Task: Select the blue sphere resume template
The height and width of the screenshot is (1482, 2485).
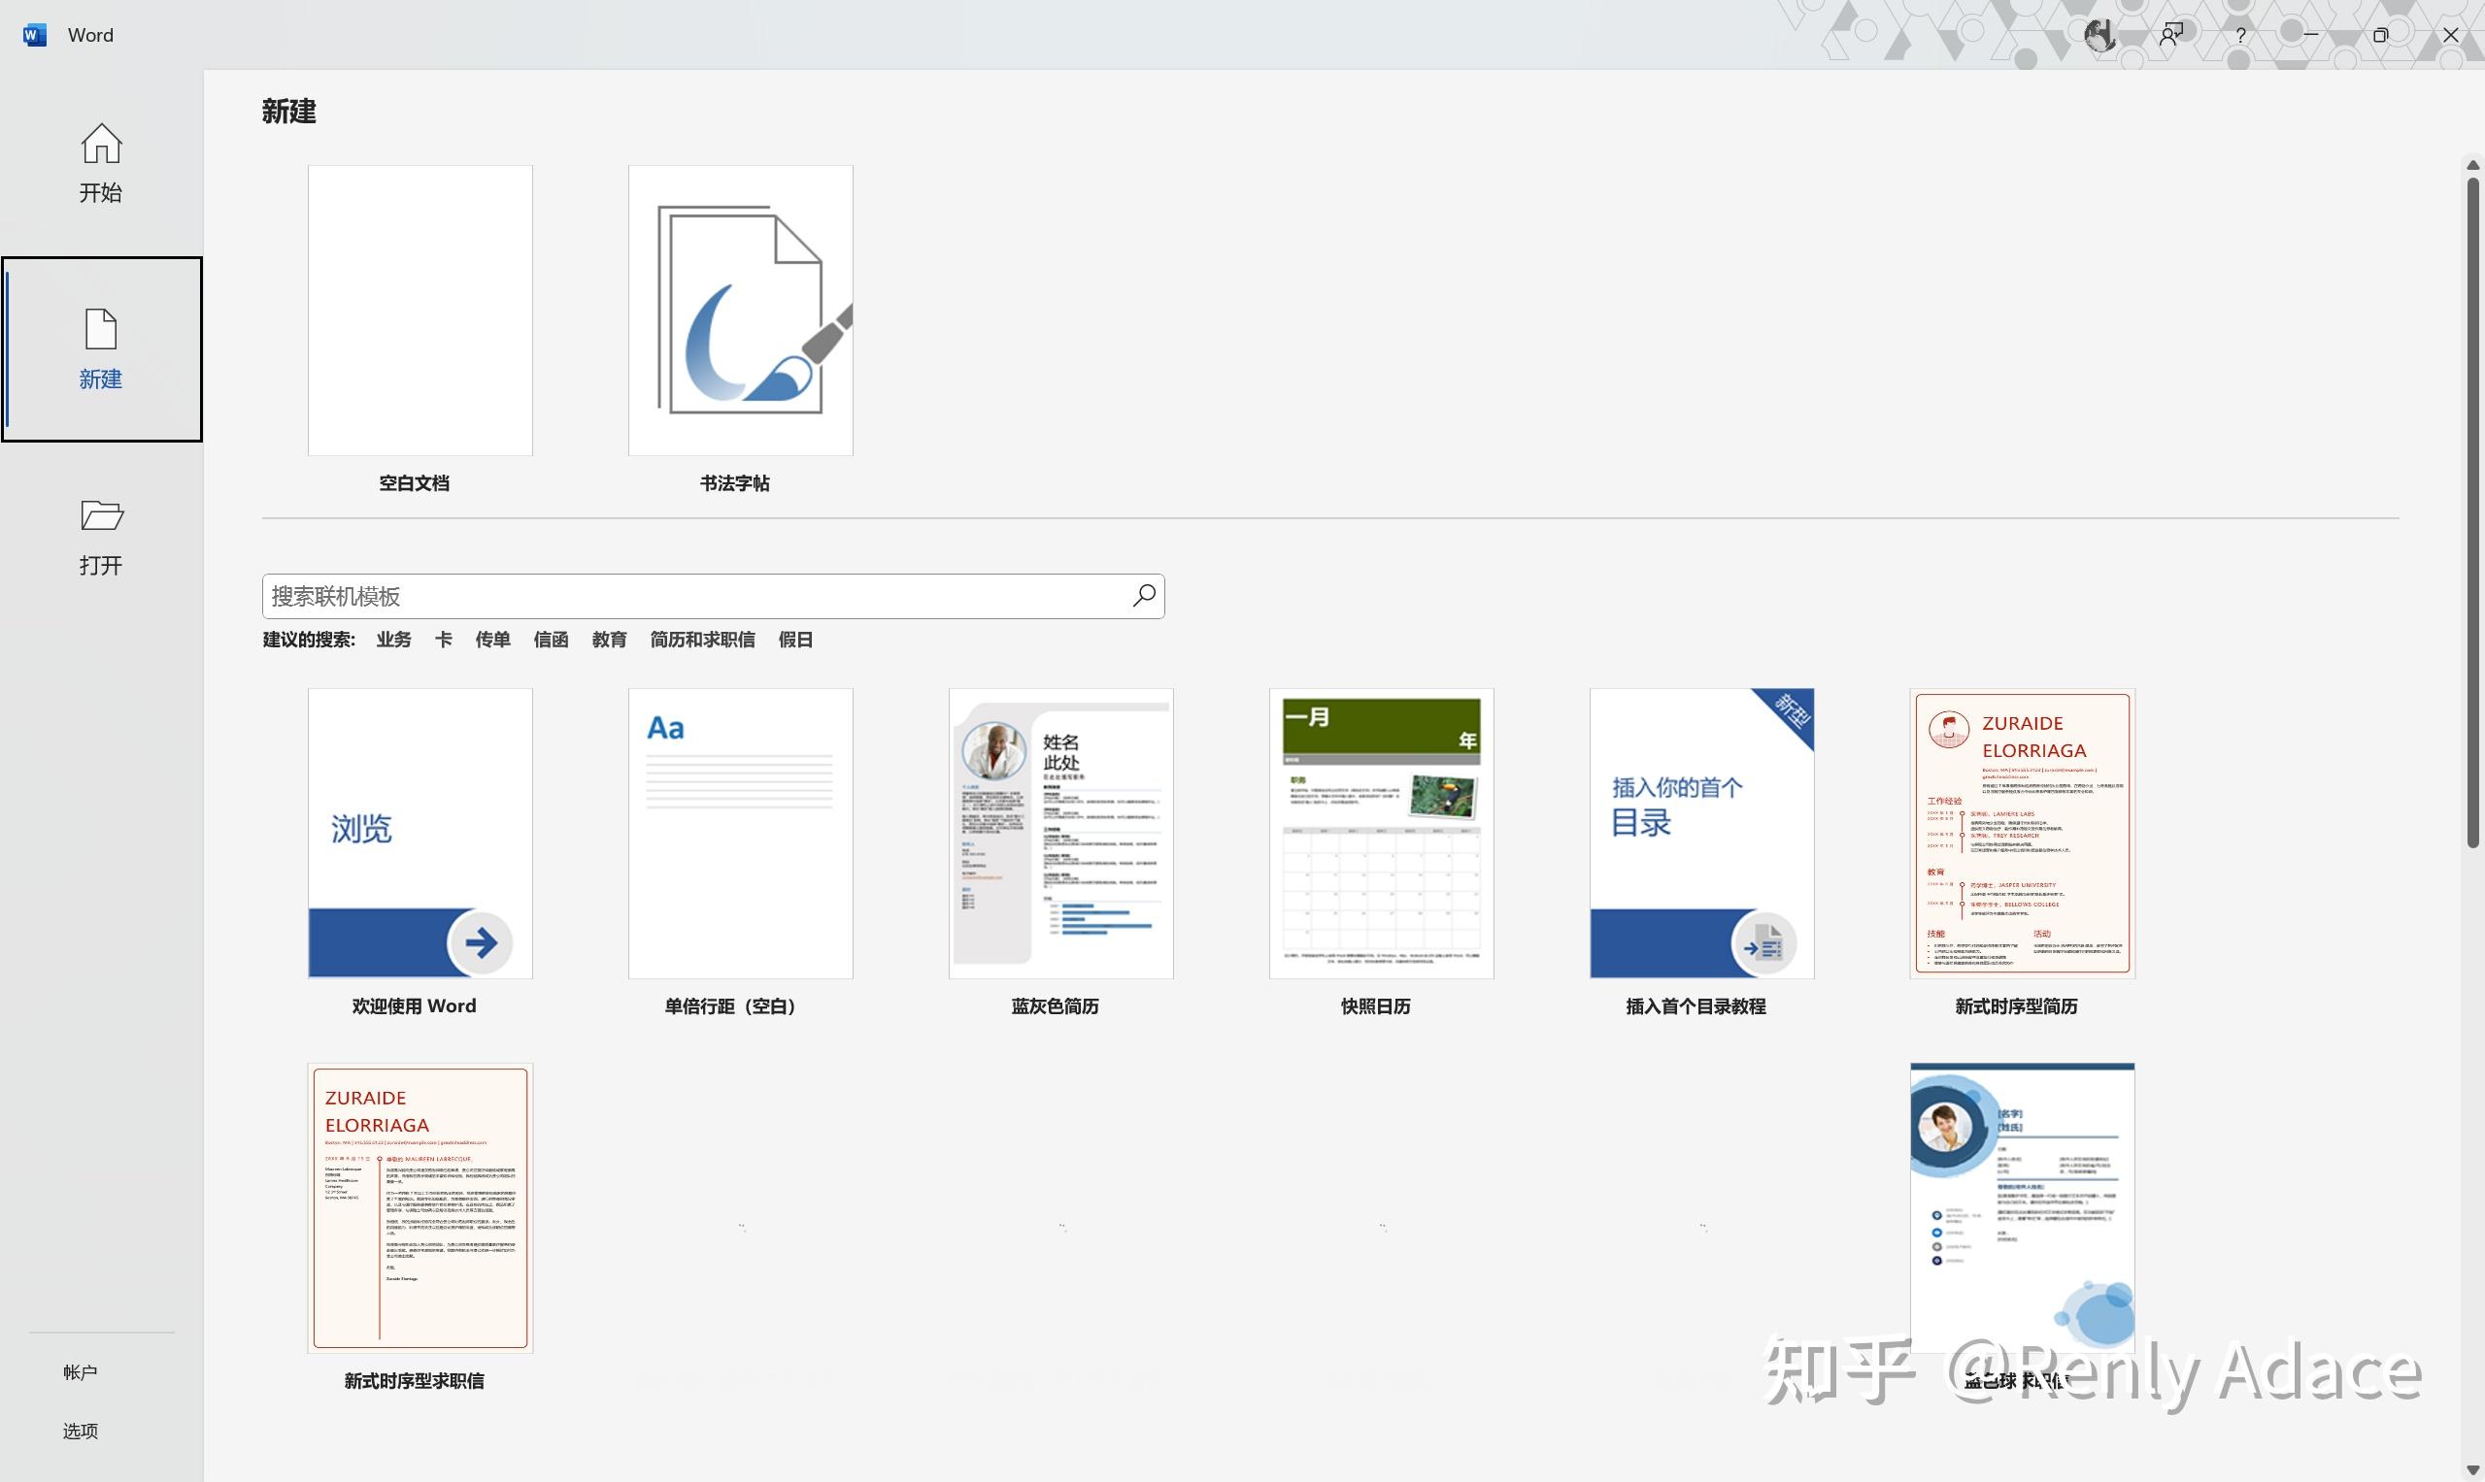Action: point(2023,1208)
